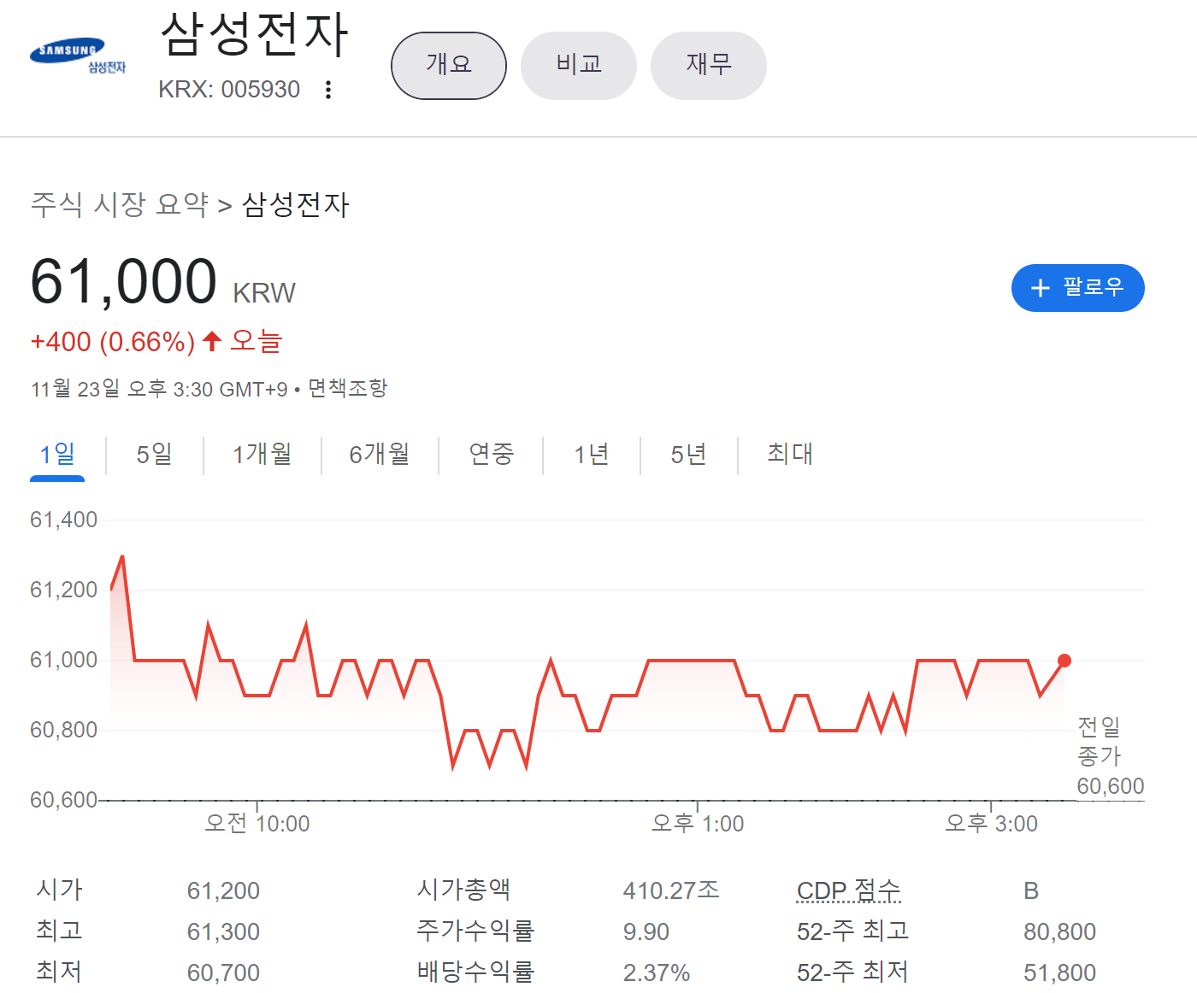Viewport: 1197px width, 993px height.
Task: Click the 시가총액 label
Action: 463,890
